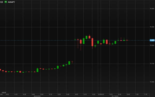155x97 pixels.
Task: Select the 01-7-2019 date label
Action: [115, 96]
